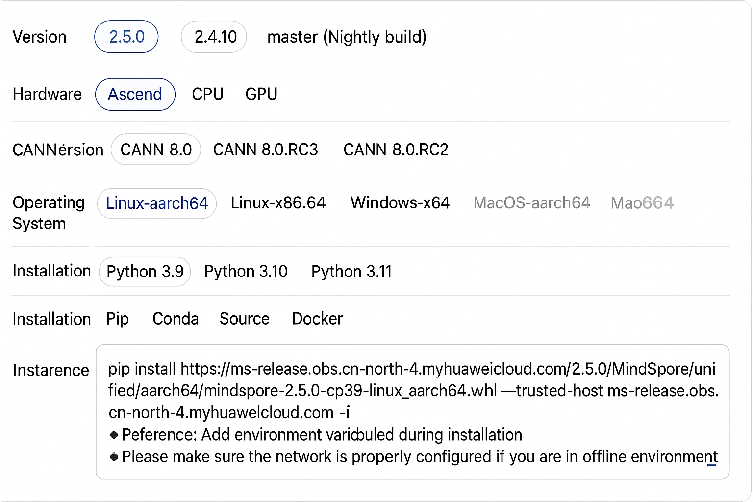Pick CANN 8.0.RC2 option
753x502 pixels.
click(396, 150)
